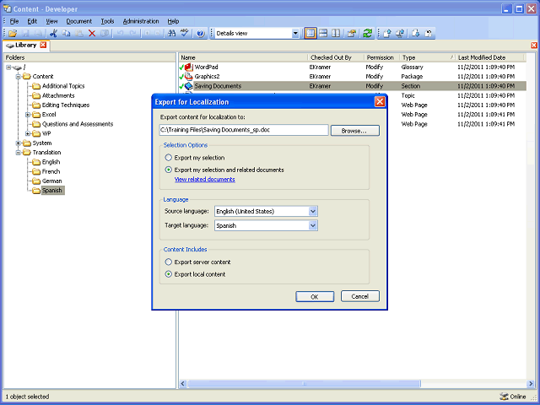Open the Target language dropdown
This screenshot has width=540, height=405.
click(x=313, y=225)
